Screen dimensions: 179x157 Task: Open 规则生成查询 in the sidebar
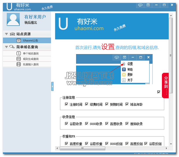27,59
